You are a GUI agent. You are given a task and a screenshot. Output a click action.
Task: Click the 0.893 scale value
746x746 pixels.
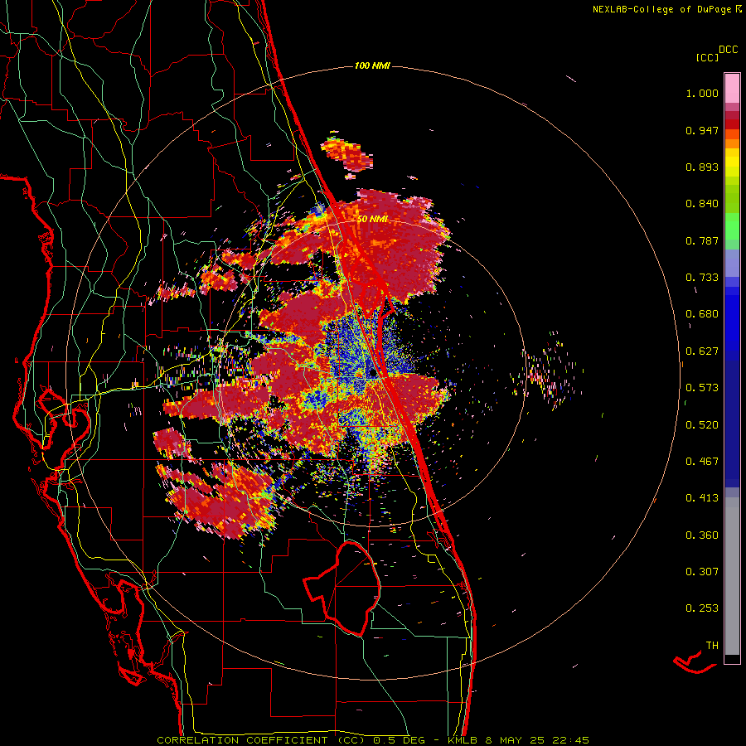pyautogui.click(x=702, y=167)
